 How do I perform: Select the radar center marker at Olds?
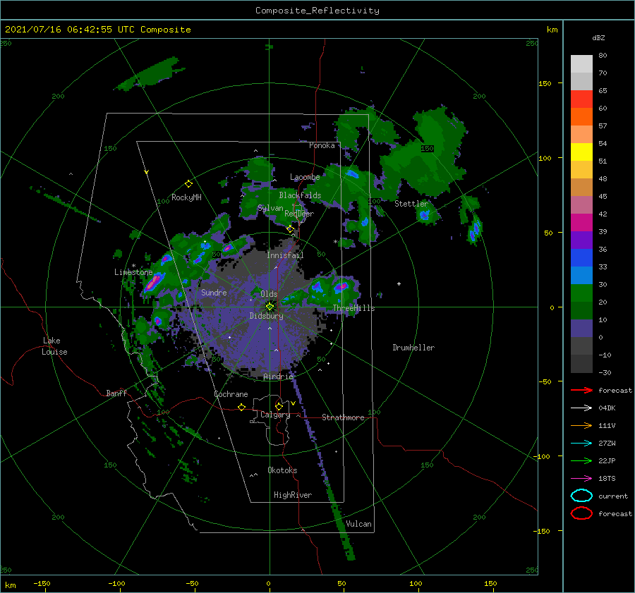[270, 307]
